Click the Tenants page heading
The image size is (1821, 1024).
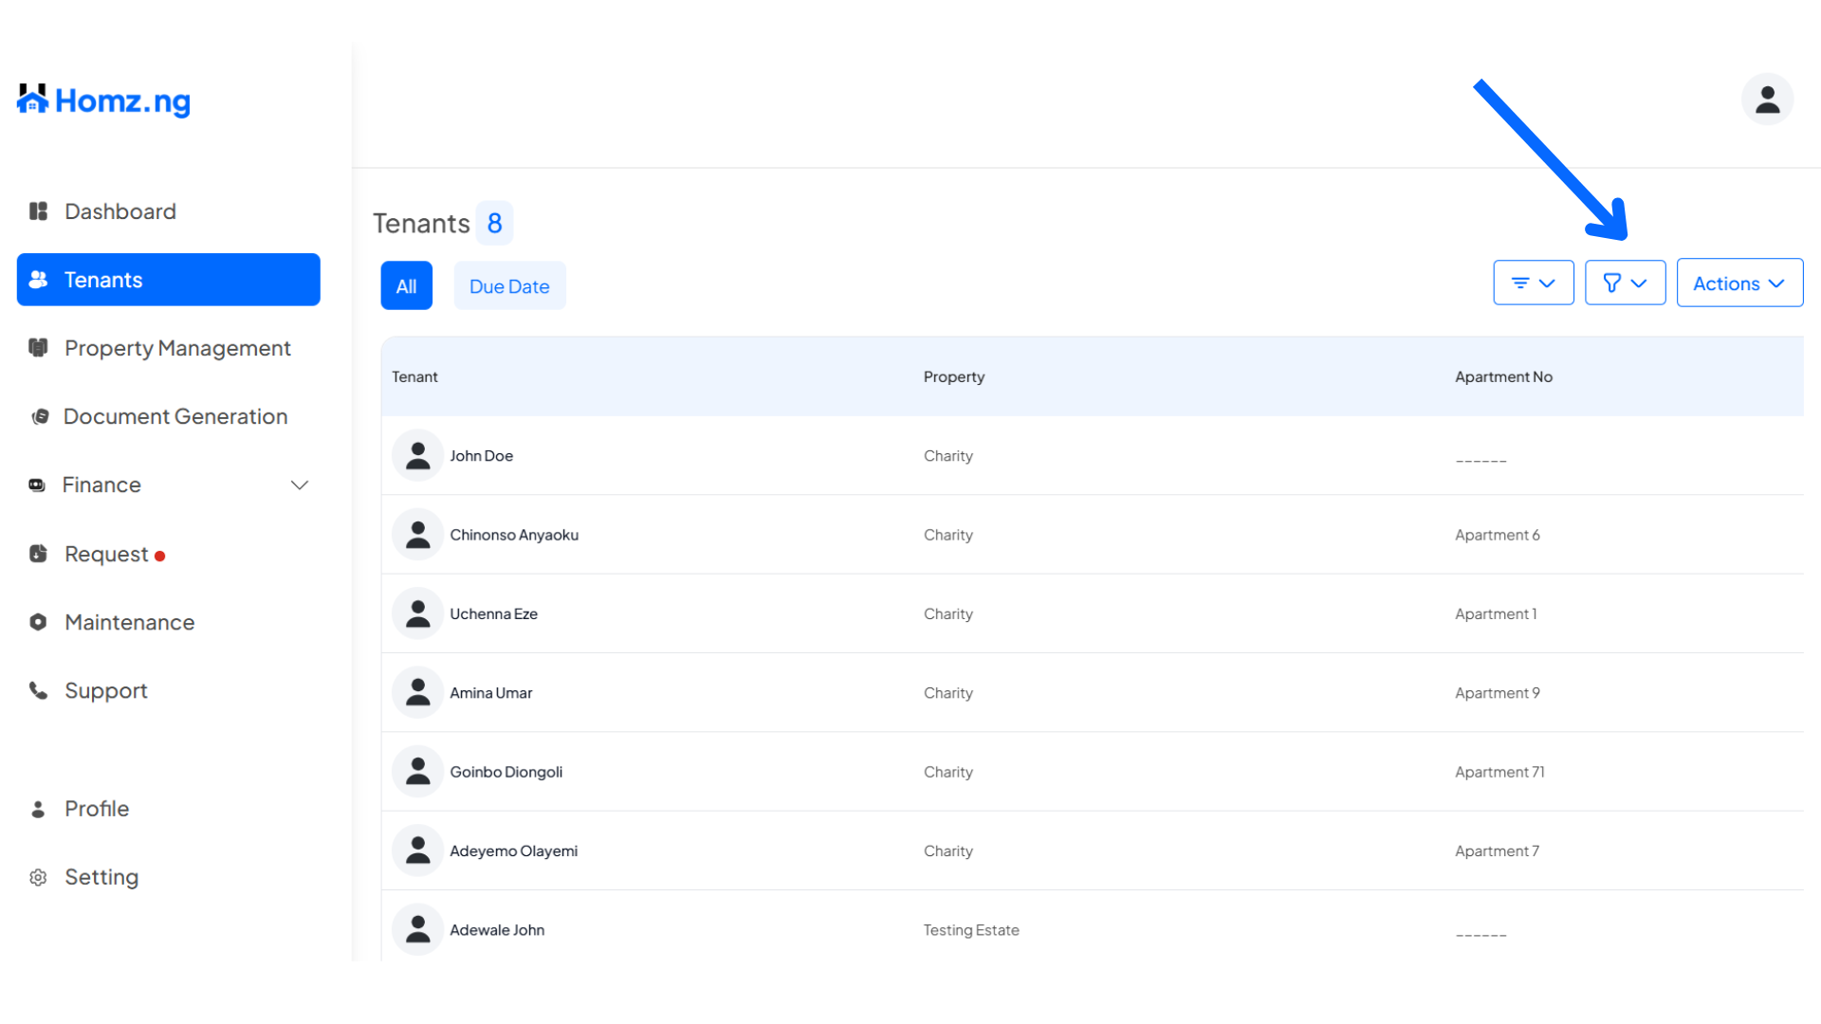click(x=421, y=223)
